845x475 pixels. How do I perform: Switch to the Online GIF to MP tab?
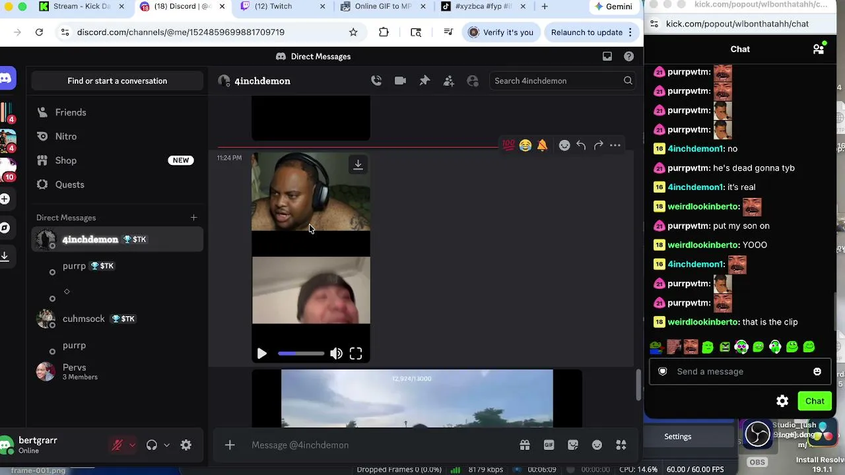tap(383, 7)
